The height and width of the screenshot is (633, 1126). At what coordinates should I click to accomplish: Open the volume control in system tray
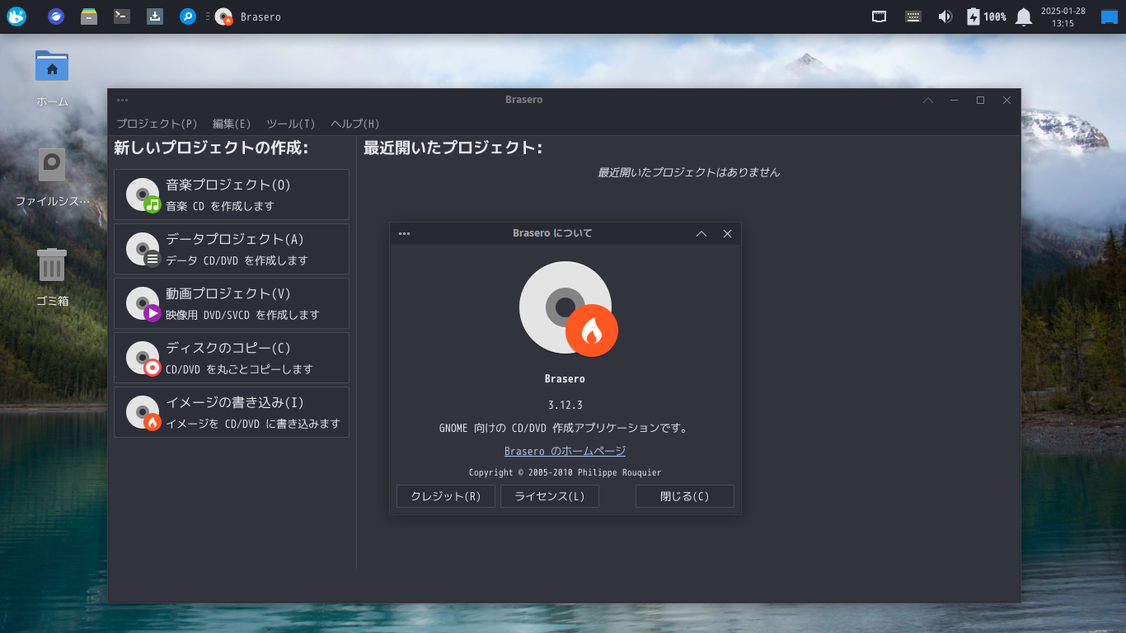(945, 16)
